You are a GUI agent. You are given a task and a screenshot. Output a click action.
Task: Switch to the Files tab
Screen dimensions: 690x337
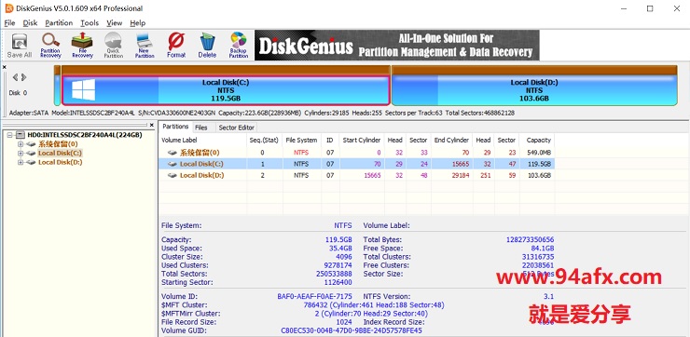pyautogui.click(x=201, y=128)
